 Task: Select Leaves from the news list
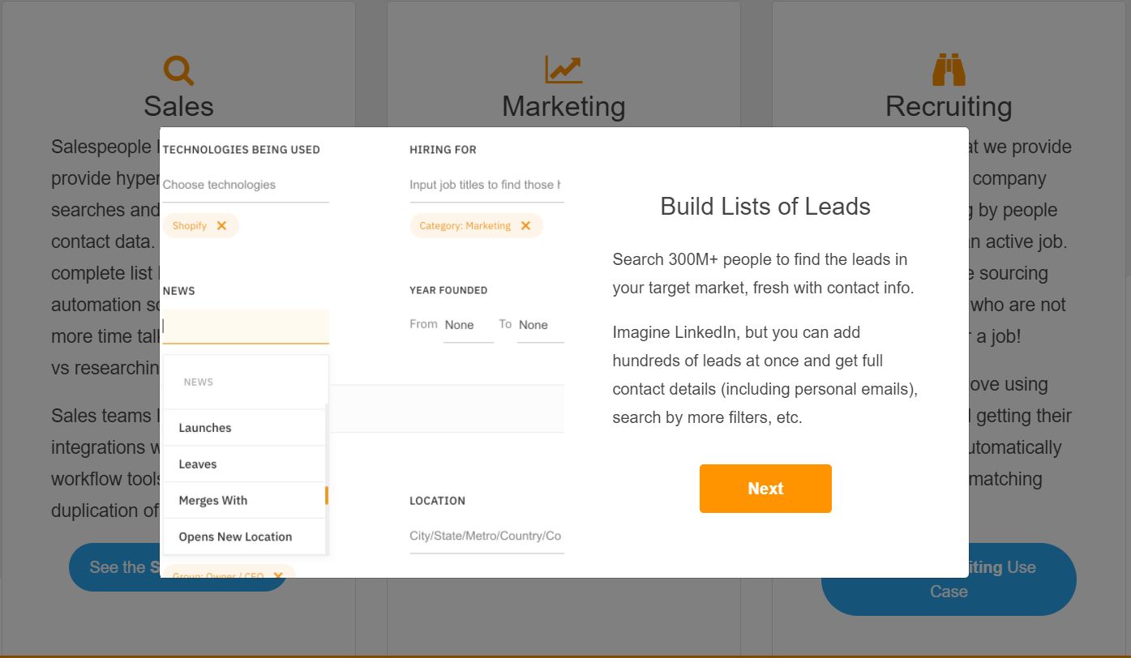click(x=198, y=464)
